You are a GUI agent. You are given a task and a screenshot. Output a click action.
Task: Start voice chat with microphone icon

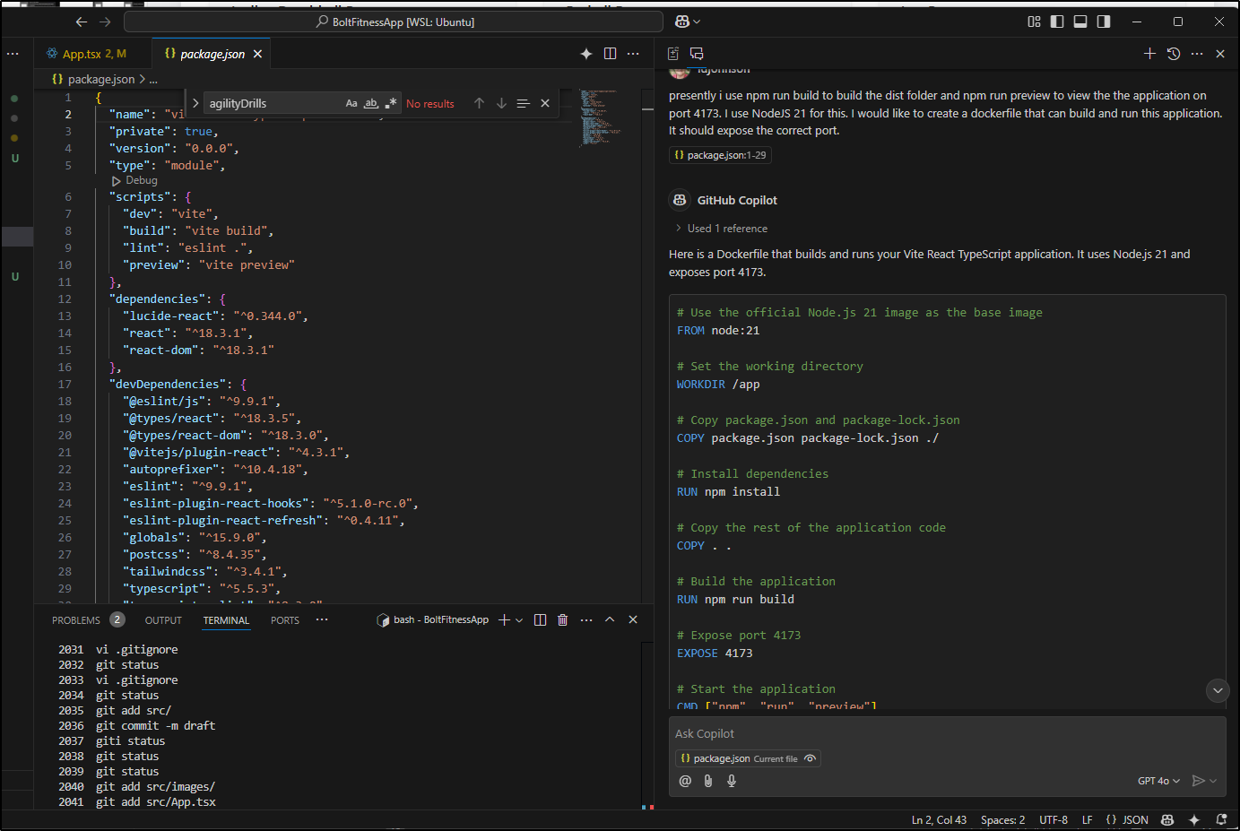[x=732, y=781]
